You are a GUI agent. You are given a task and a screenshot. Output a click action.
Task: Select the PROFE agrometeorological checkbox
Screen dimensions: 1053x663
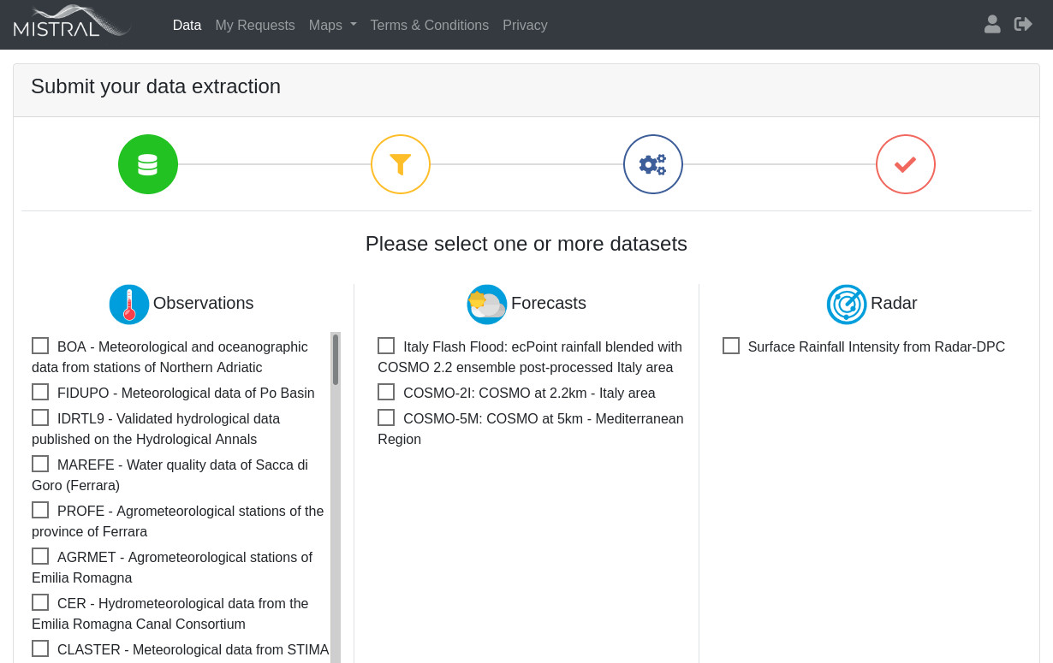40,510
